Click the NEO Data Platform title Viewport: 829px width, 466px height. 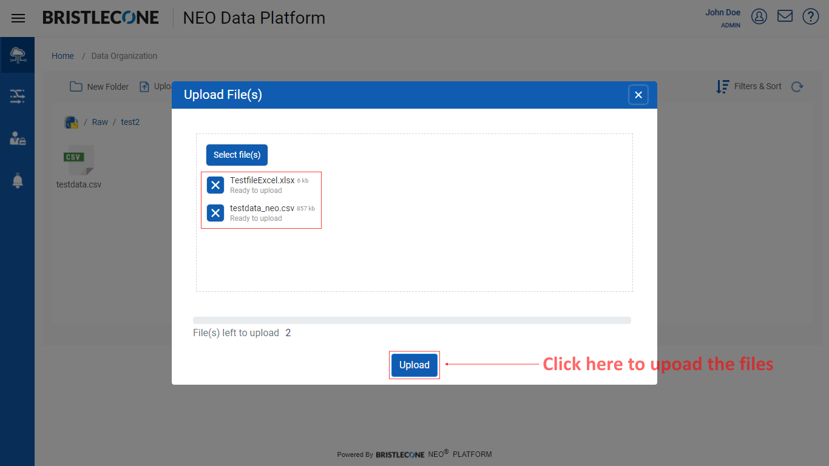click(x=254, y=18)
